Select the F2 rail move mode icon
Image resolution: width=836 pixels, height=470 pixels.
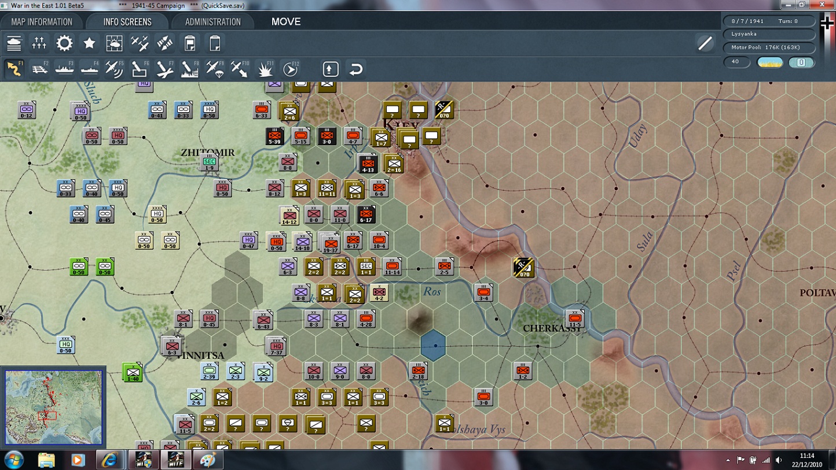pos(39,69)
